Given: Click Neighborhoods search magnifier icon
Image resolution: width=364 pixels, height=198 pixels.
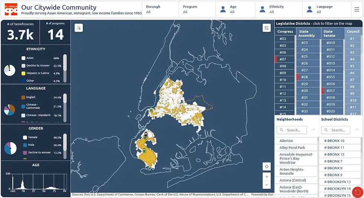Looking at the screenshot, I should [282, 130].
